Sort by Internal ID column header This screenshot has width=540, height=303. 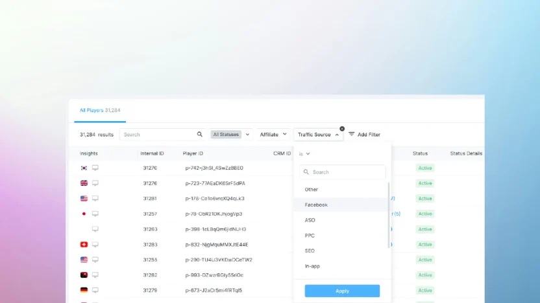point(152,153)
